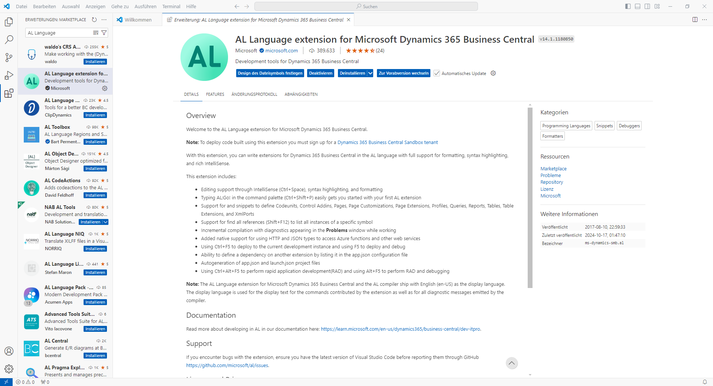Screen dimensions: 713x386
Task: Select the Snippets category tag
Action: [x=605, y=126]
